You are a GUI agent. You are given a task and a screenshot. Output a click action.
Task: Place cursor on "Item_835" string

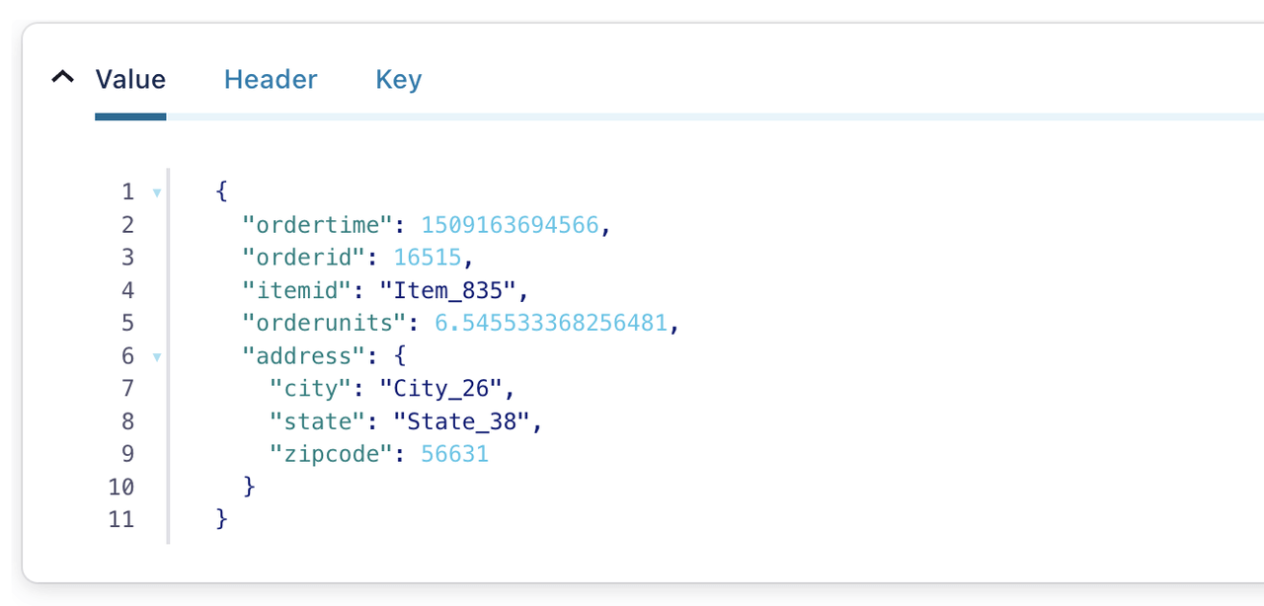pyautogui.click(x=462, y=290)
